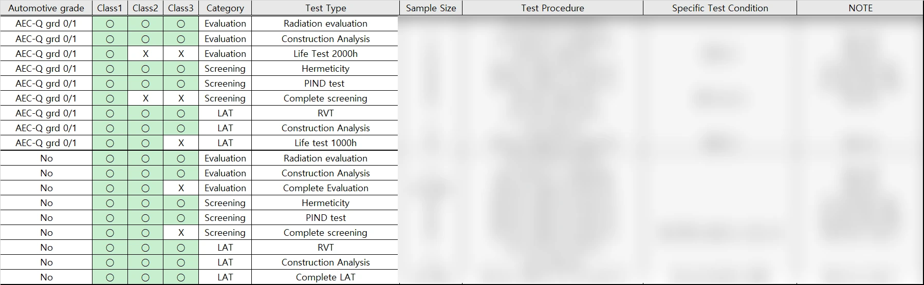Image resolution: width=924 pixels, height=285 pixels.
Task: Select Automotive grade cell of Complete LAT row
Action: coord(46,277)
